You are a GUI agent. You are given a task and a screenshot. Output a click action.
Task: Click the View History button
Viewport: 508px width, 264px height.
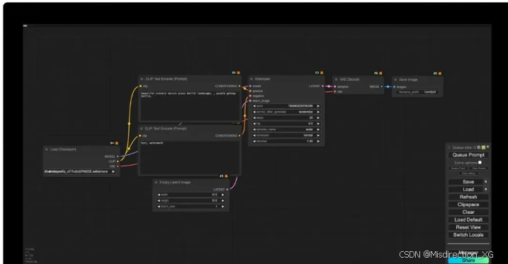[468, 173]
